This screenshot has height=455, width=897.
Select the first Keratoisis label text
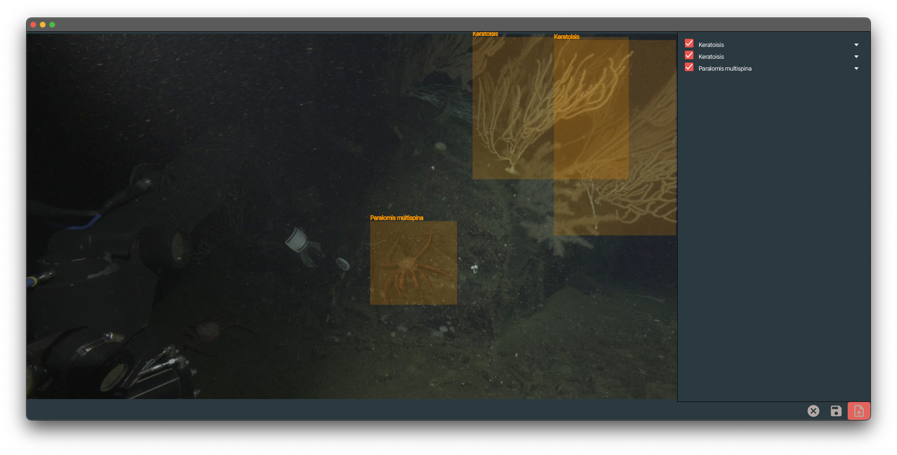click(x=711, y=45)
